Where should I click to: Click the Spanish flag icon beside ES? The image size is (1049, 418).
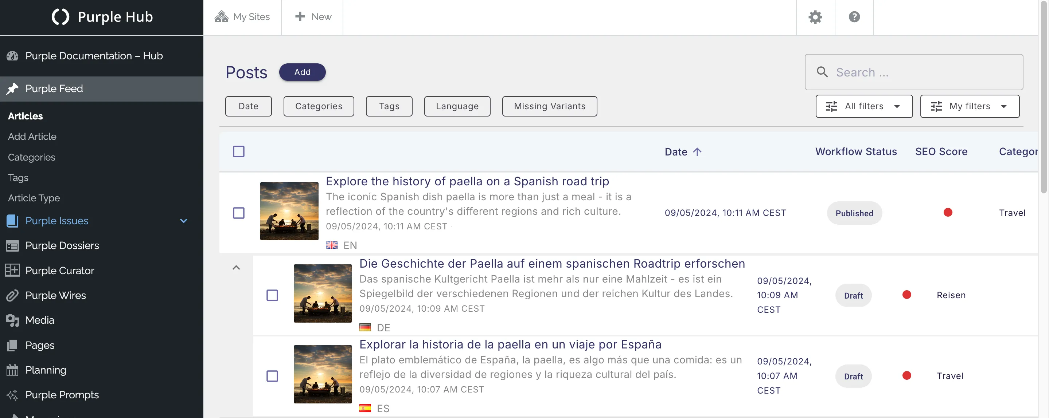[365, 408]
